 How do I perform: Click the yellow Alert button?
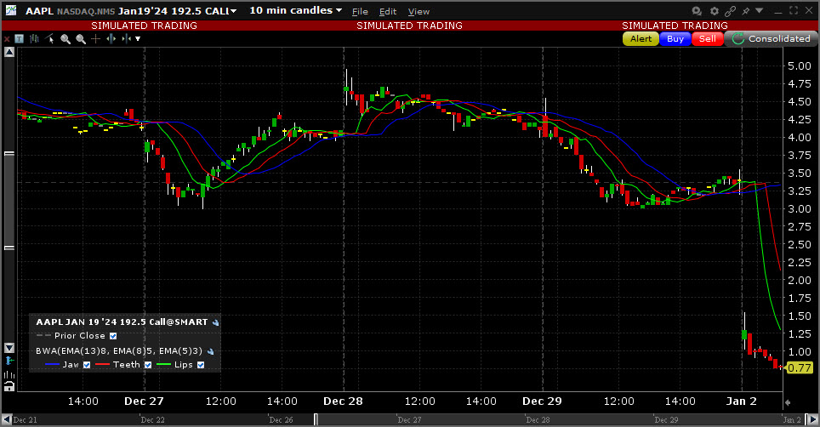(641, 38)
